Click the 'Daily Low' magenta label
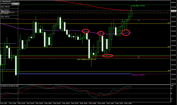The height and width of the screenshot is (105, 177). [138, 75]
